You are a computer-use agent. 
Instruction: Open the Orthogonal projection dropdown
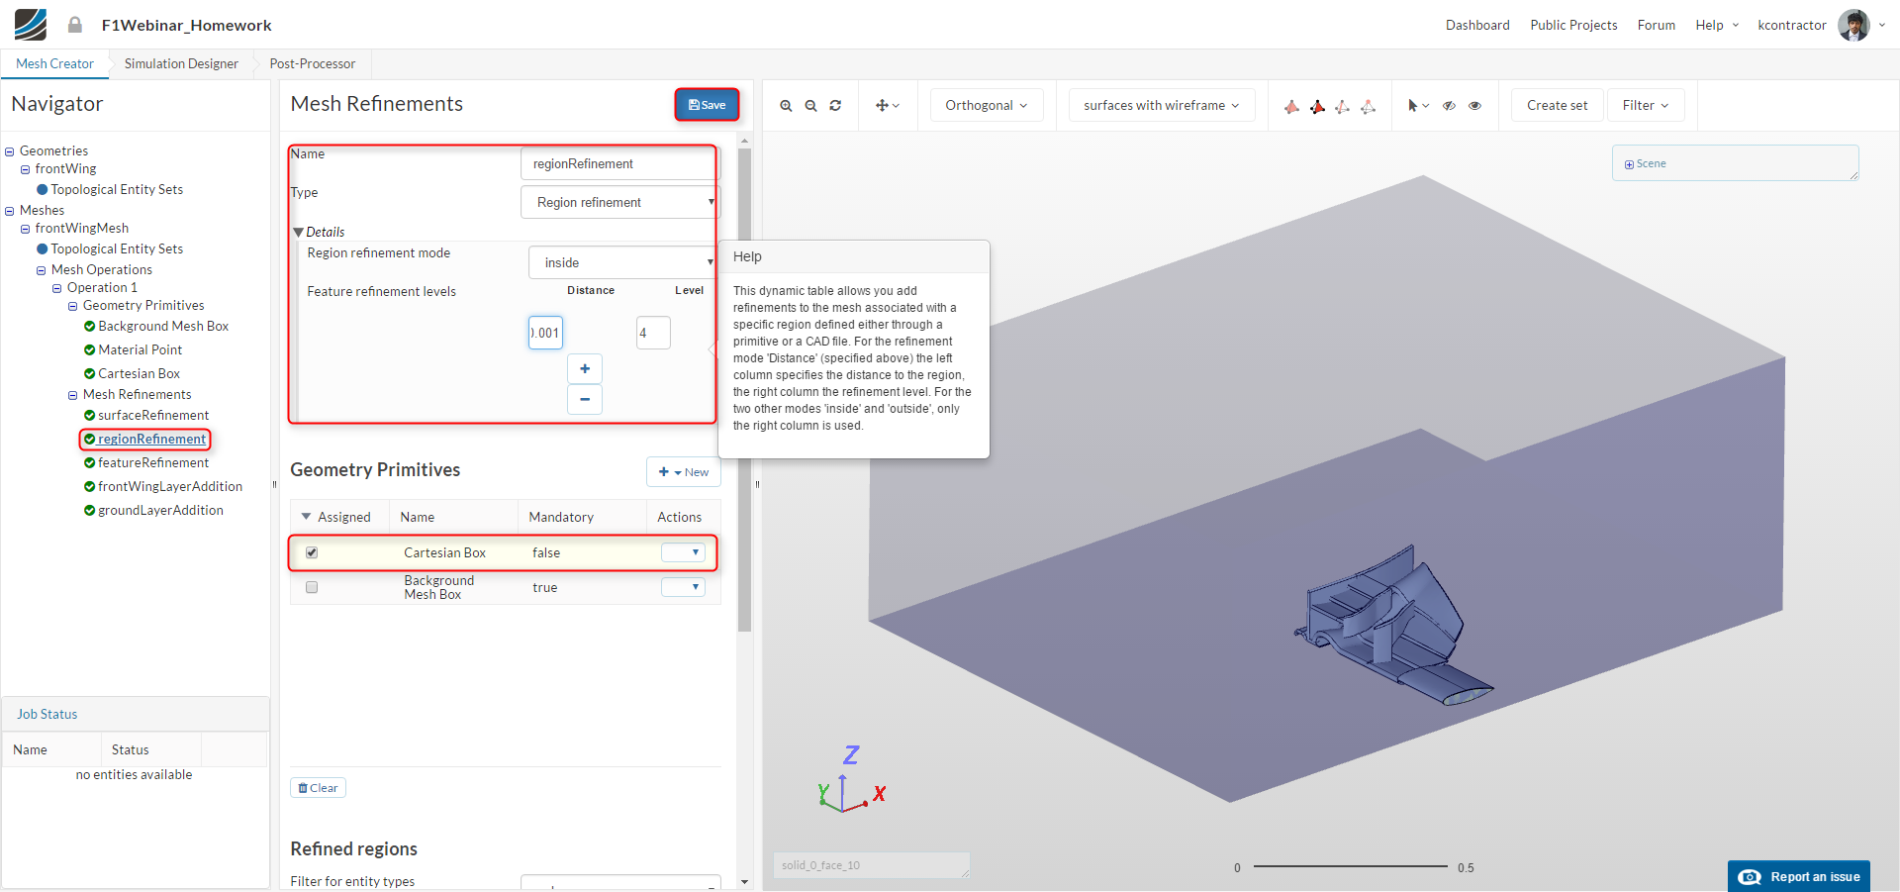click(986, 106)
